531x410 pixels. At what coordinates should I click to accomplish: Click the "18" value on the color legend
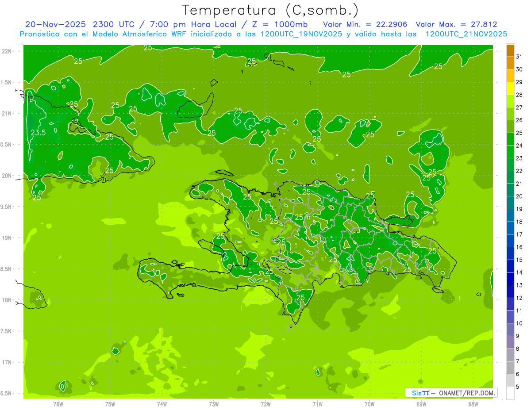[x=519, y=222]
